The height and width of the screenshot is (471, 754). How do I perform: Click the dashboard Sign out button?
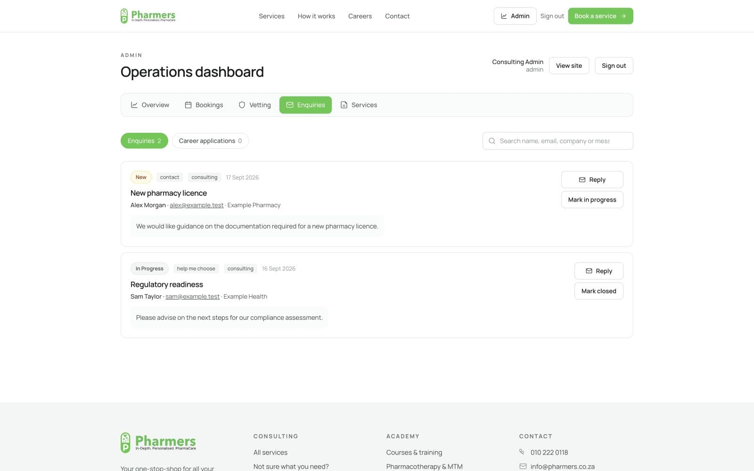pyautogui.click(x=614, y=65)
